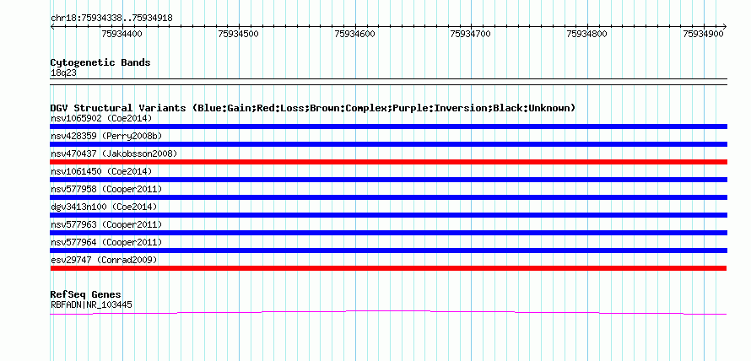751x361 pixels.
Task: Open gene label RBFADN|NR_103445
Action: point(91,304)
